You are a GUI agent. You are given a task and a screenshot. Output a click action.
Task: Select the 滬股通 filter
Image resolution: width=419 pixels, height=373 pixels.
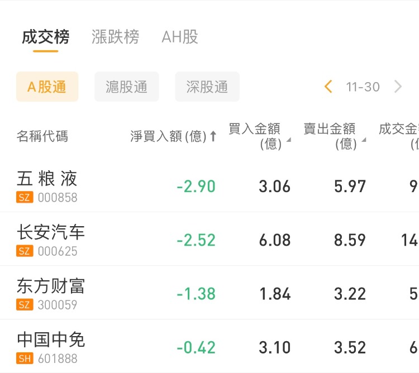coord(127,87)
